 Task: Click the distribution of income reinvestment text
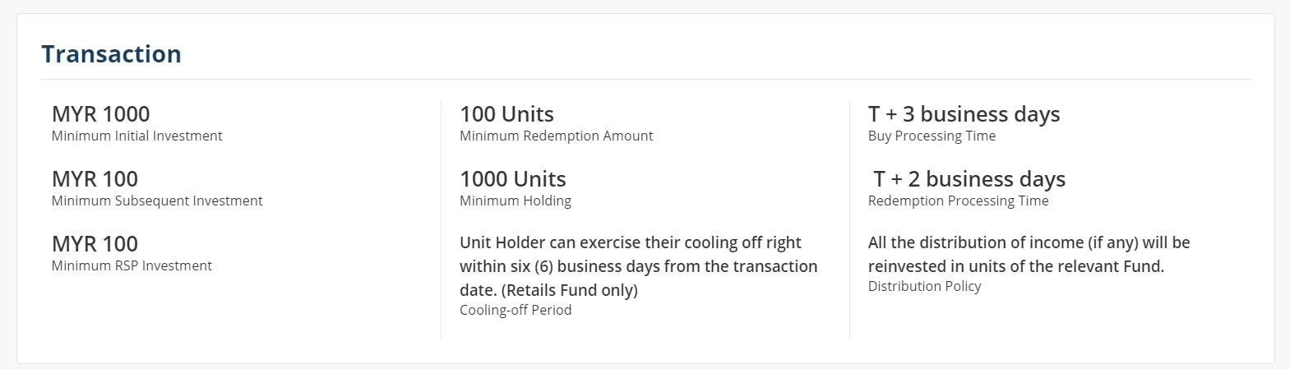(x=1029, y=255)
